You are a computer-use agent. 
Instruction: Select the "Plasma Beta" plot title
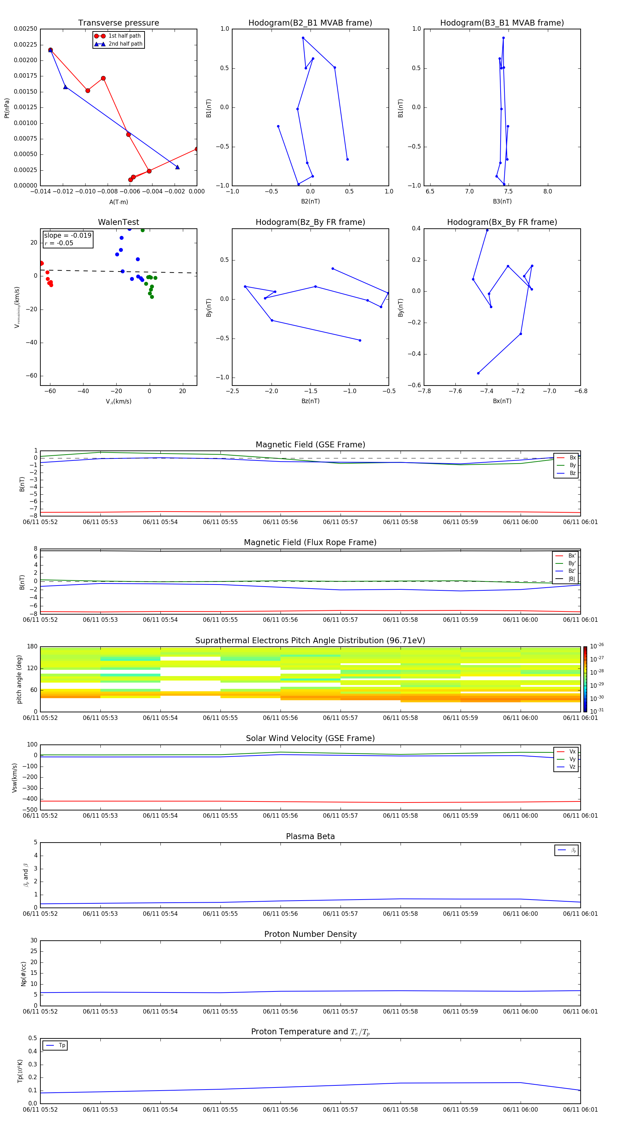click(310, 836)
